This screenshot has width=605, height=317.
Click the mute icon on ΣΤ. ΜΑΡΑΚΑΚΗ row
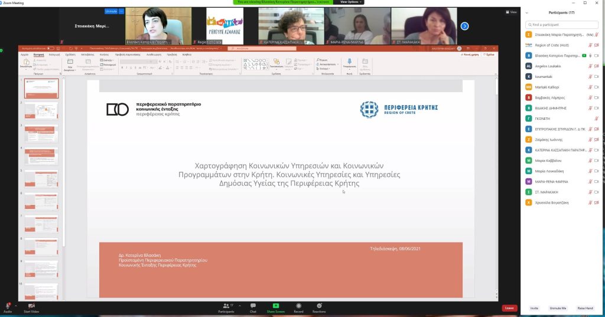[590, 192]
